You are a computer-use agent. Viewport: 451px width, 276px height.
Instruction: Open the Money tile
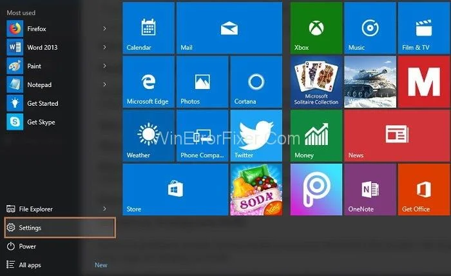316,135
